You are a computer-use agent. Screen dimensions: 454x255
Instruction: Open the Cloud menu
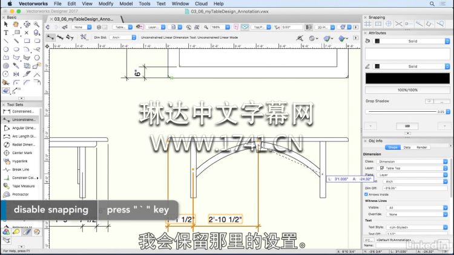pyautogui.click(x=201, y=4)
